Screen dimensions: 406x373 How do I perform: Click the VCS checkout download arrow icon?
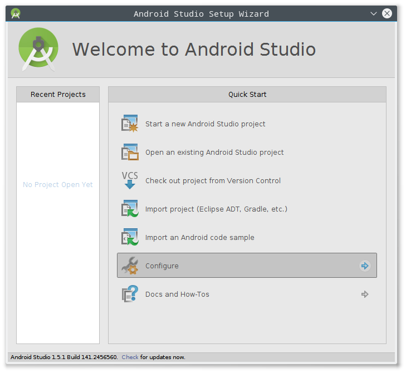click(130, 180)
